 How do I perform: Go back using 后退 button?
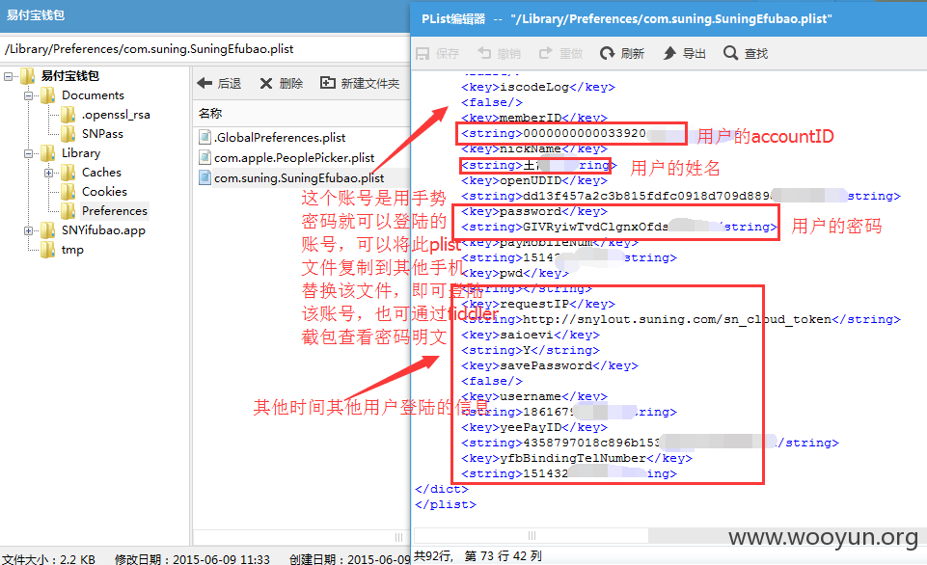219,83
